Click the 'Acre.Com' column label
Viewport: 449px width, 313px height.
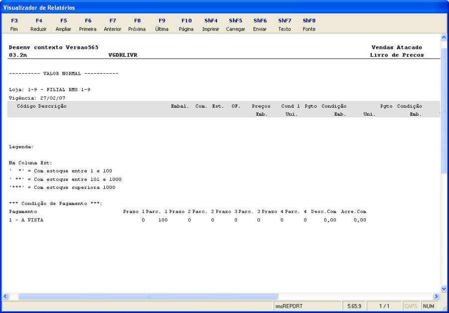354,212
